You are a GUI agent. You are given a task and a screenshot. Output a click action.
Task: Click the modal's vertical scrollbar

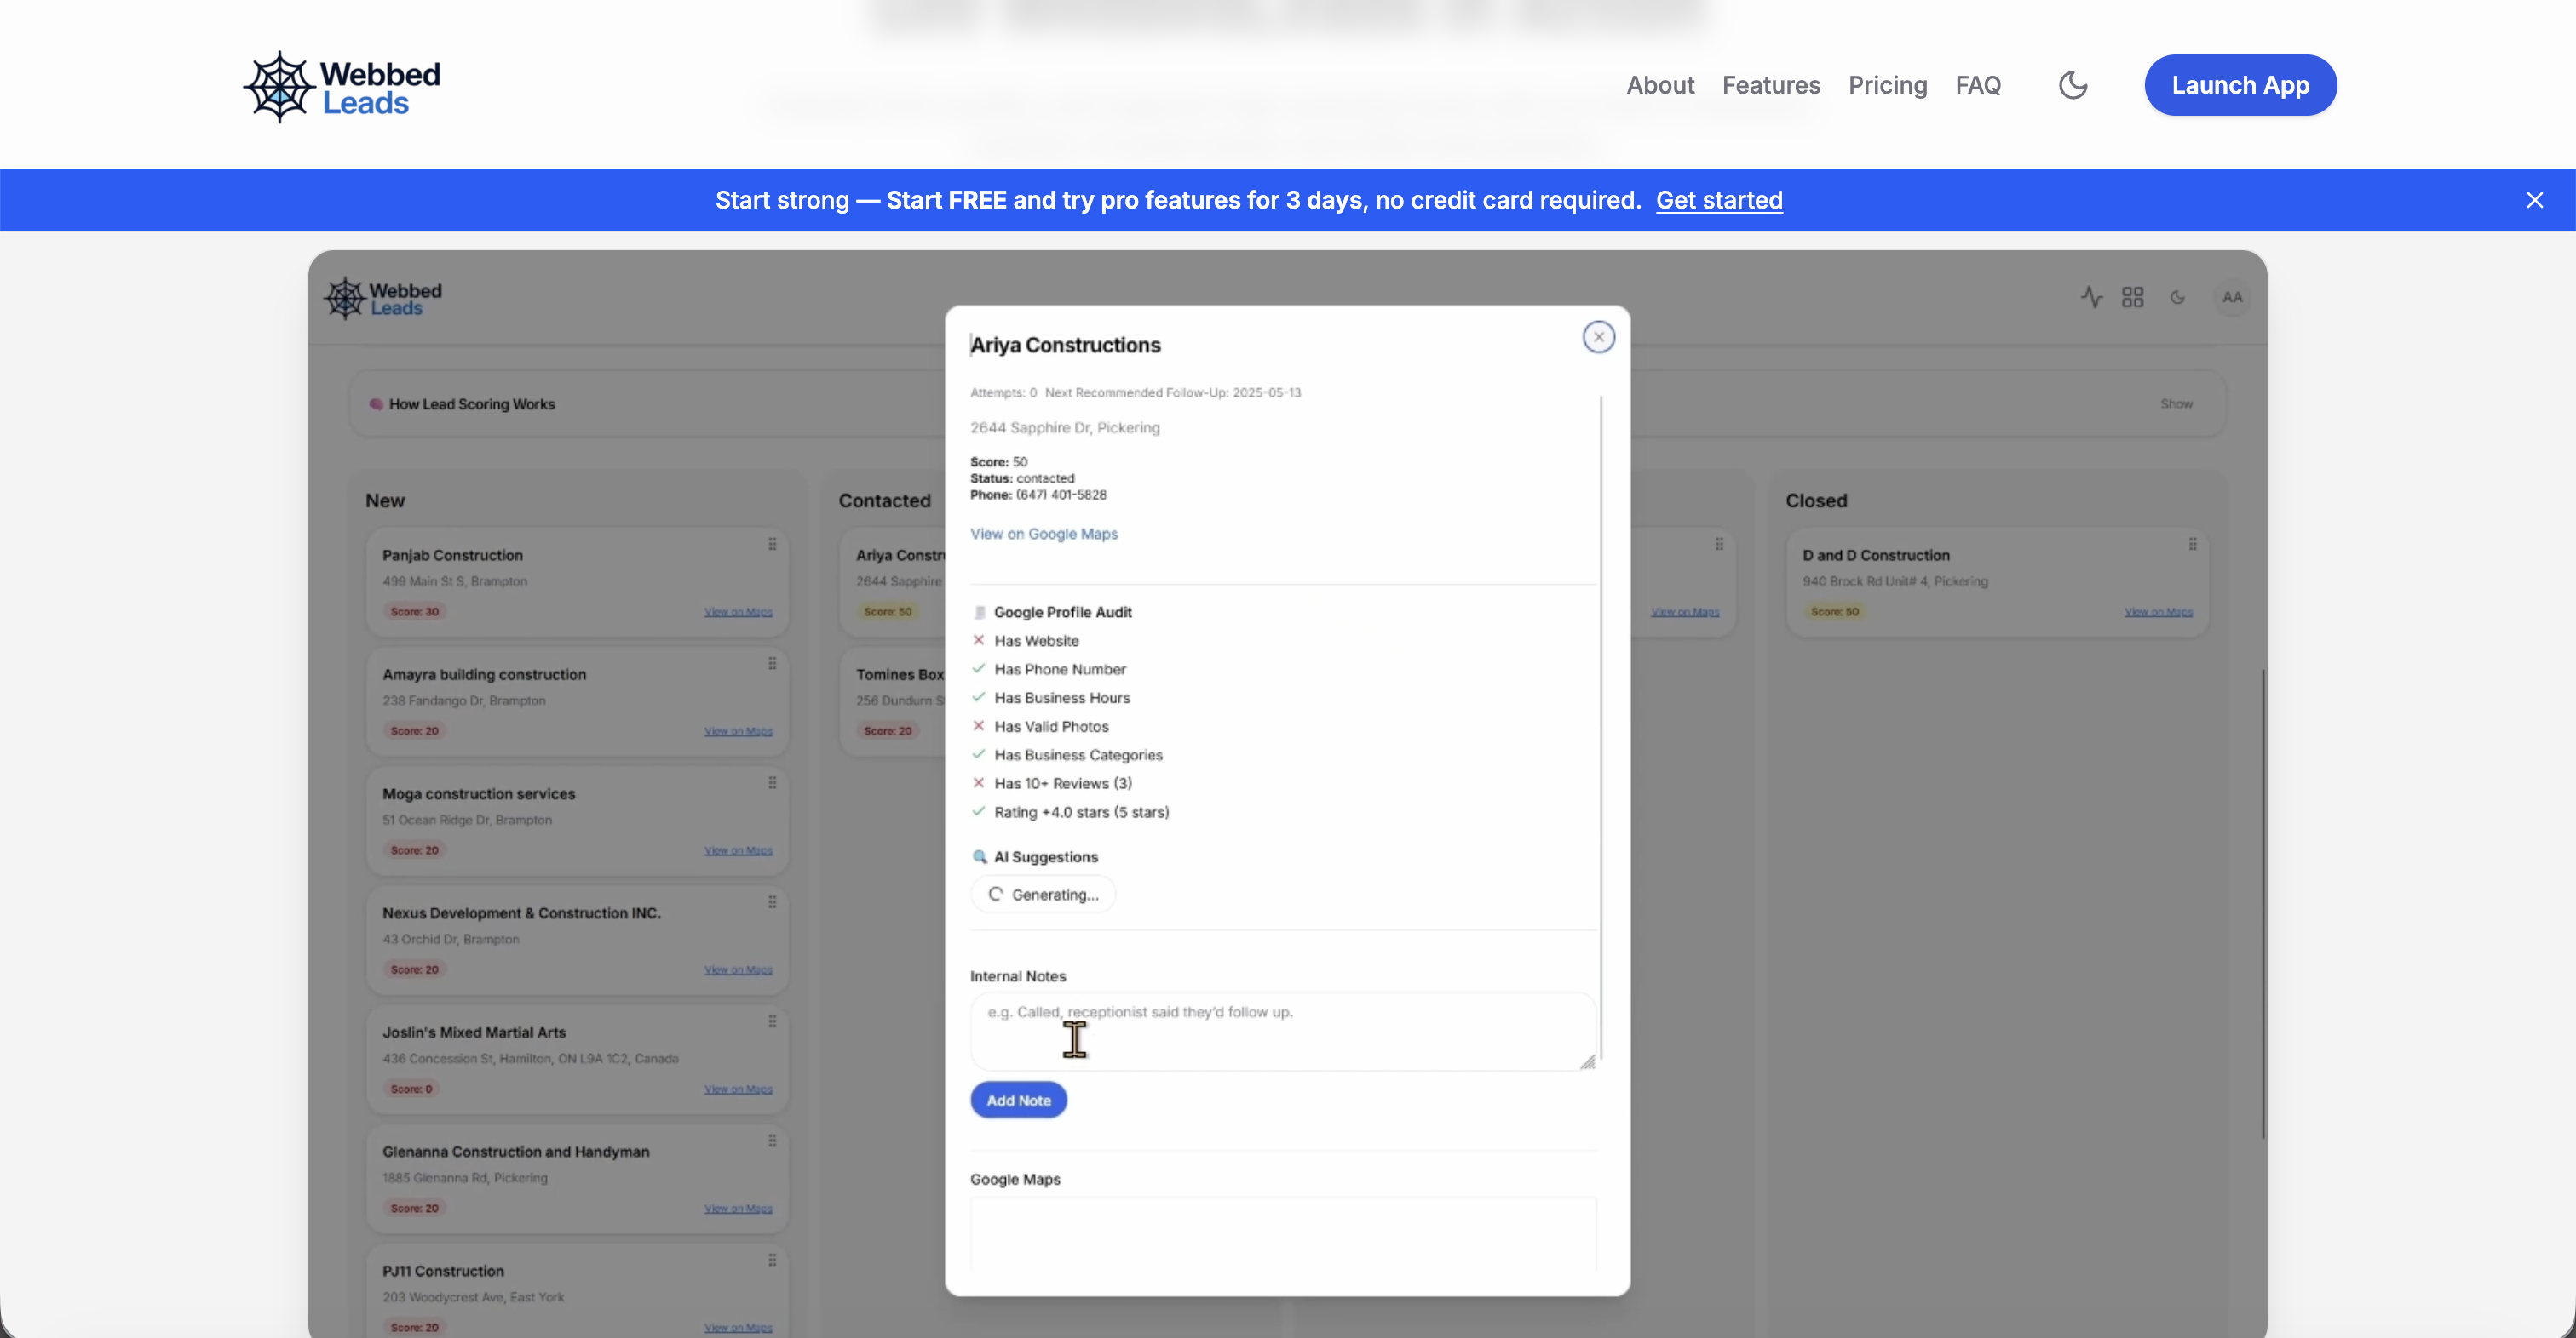coord(1600,728)
